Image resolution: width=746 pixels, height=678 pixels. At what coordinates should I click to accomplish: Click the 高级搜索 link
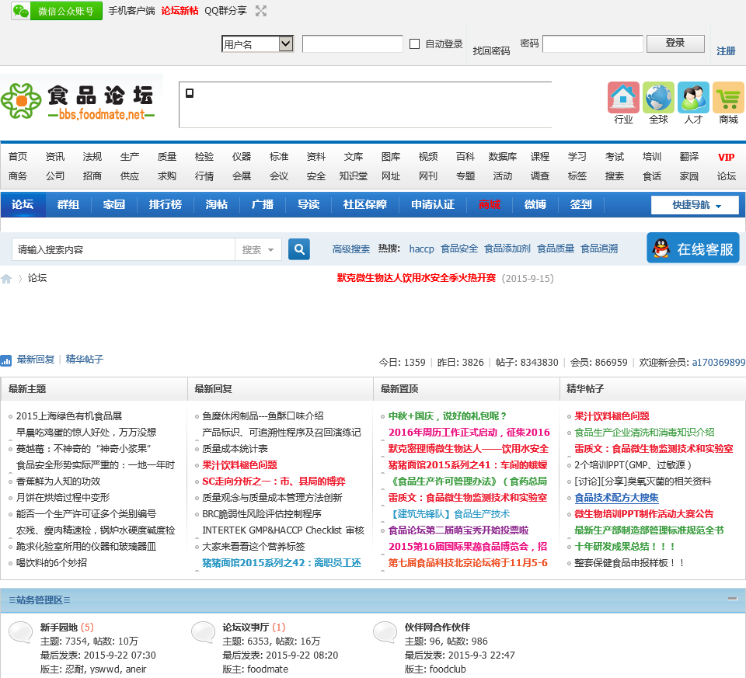pos(351,249)
